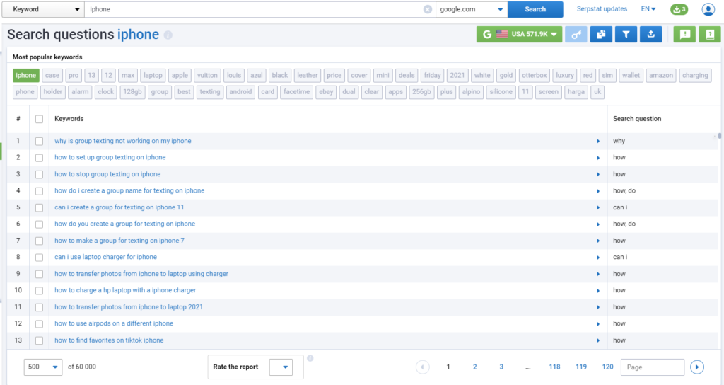Viewport: 724px width, 385px height.
Task: Expand row arrow for 'how to set up group texting'
Action: [x=598, y=158]
